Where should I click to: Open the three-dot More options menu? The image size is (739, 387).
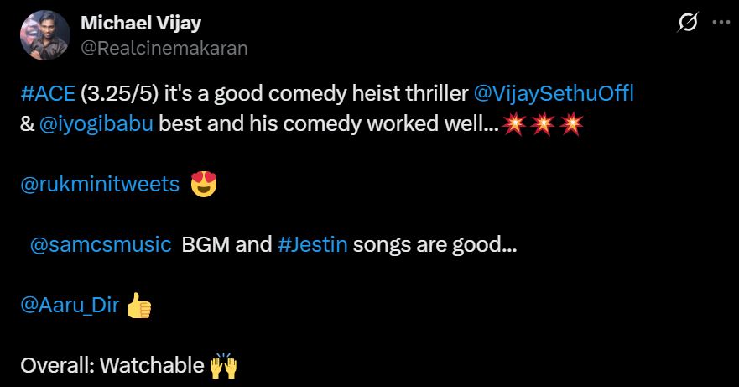(x=720, y=24)
